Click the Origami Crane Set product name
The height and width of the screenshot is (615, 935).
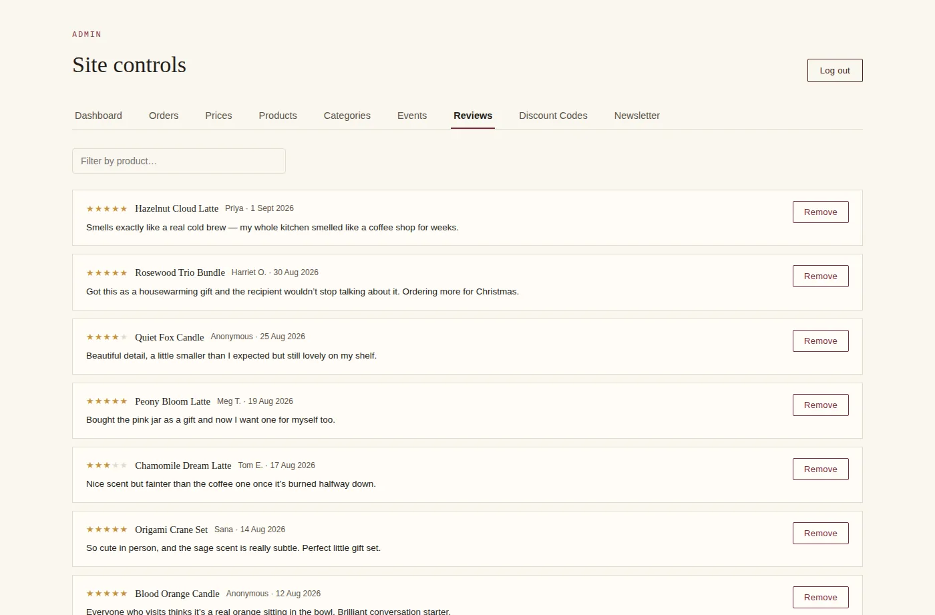click(171, 530)
